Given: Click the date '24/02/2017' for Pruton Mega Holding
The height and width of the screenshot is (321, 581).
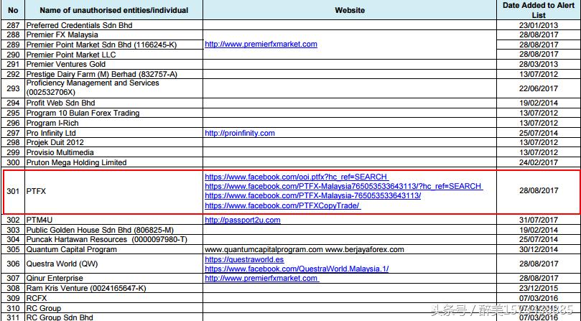Looking at the screenshot, I should click(539, 162).
